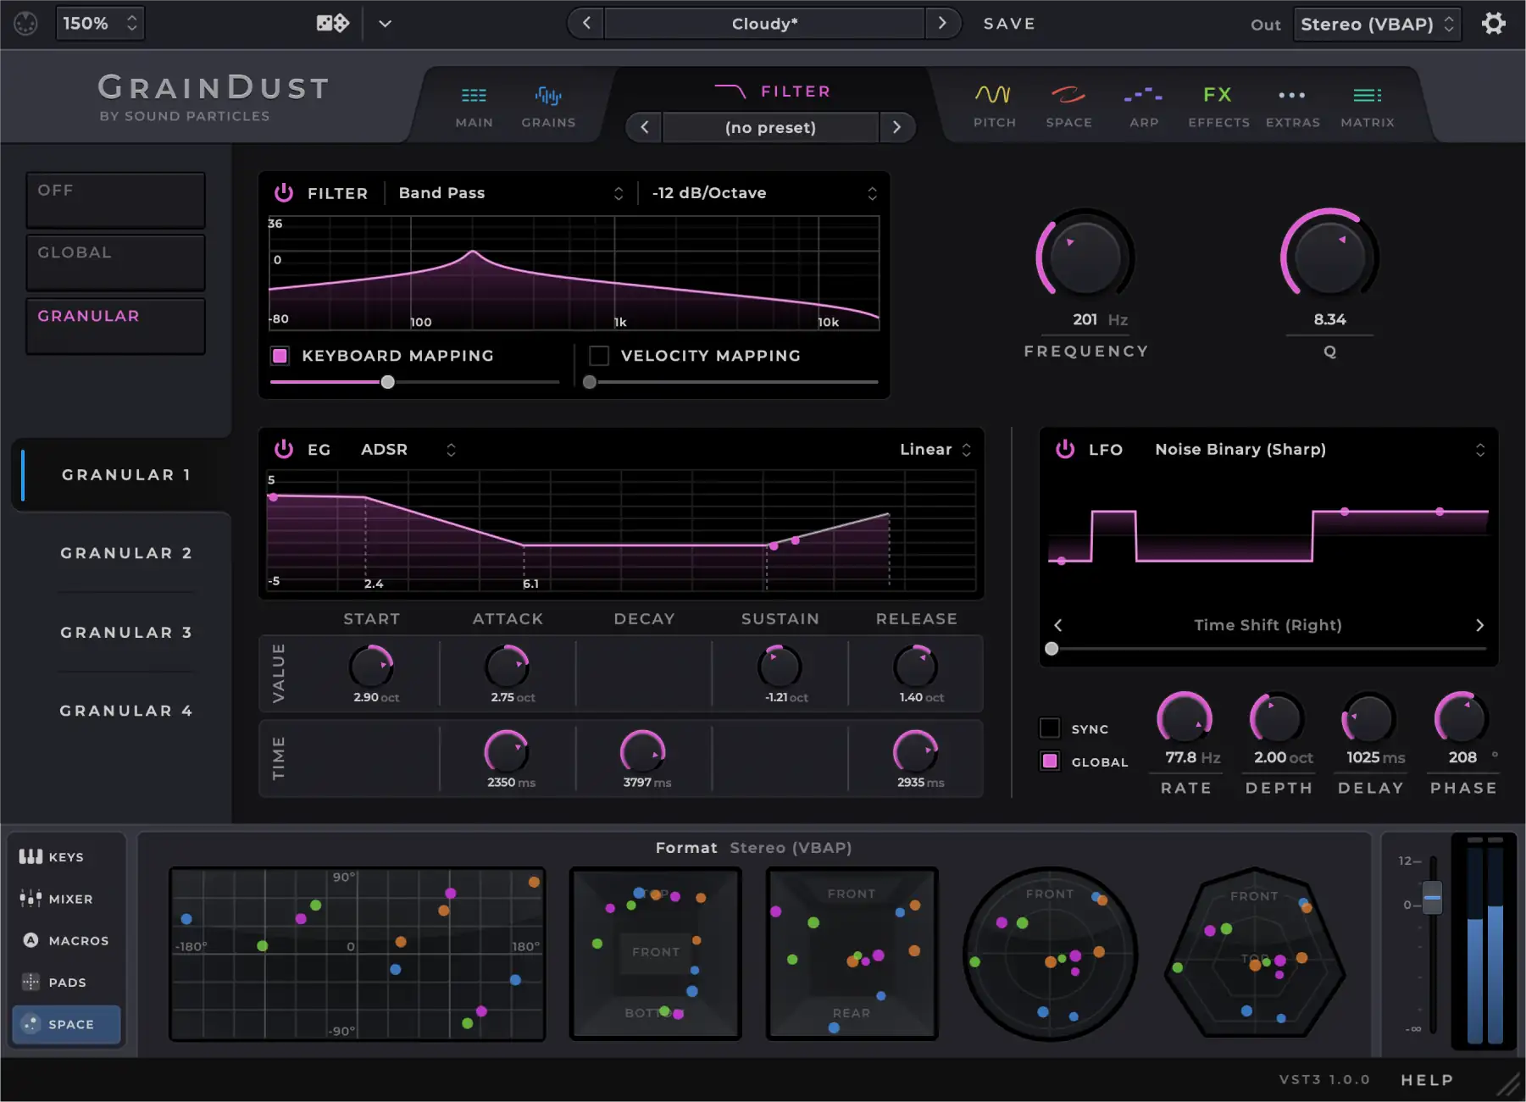1526x1102 pixels.
Task: Toggle the Filter power button
Action: (x=284, y=192)
